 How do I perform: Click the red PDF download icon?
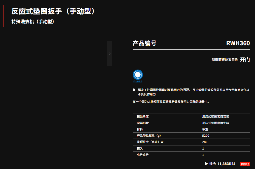(245, 164)
